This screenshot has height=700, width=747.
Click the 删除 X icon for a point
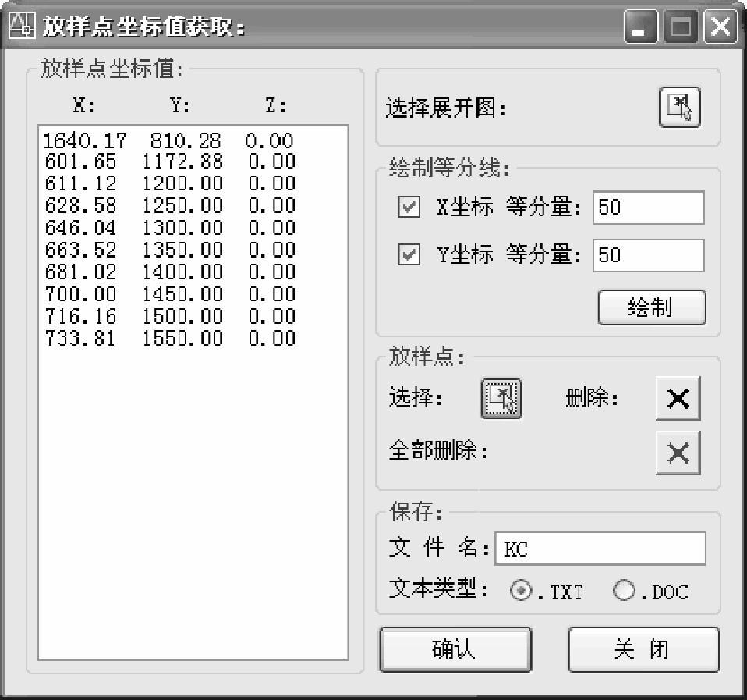pyautogui.click(x=678, y=398)
